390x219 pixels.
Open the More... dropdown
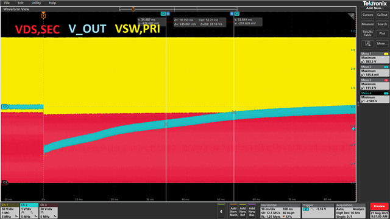382,44
